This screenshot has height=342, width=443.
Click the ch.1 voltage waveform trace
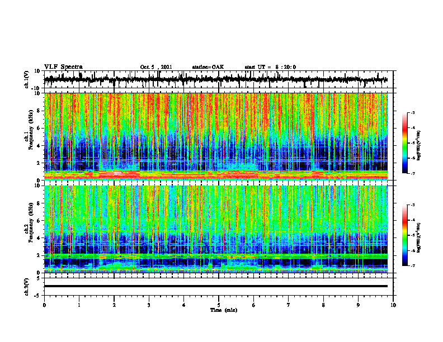215,79
